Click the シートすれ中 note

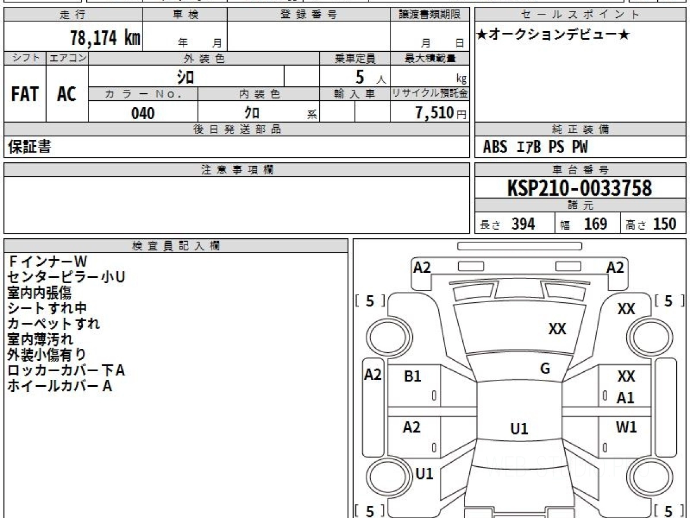click(47, 308)
